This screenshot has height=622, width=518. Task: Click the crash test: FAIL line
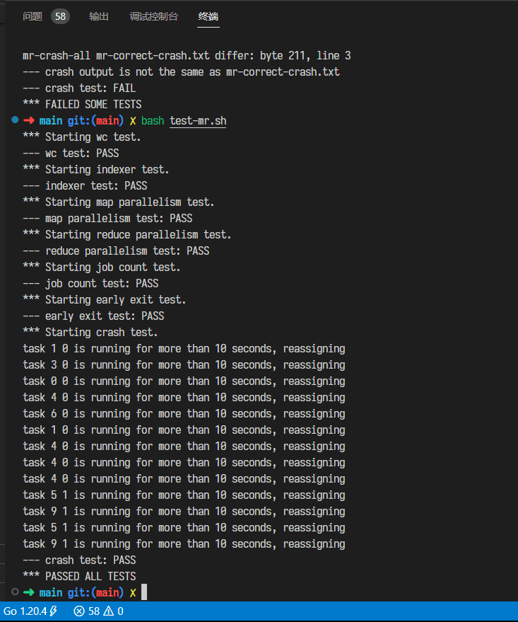79,88
